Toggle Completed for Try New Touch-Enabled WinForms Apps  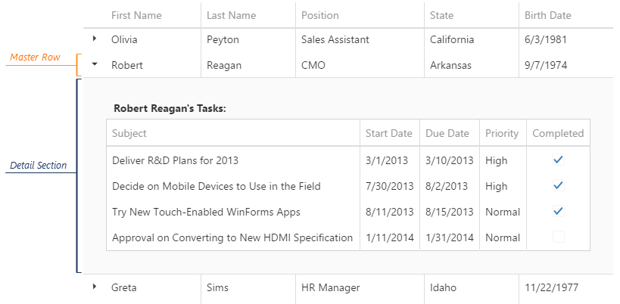(558, 211)
